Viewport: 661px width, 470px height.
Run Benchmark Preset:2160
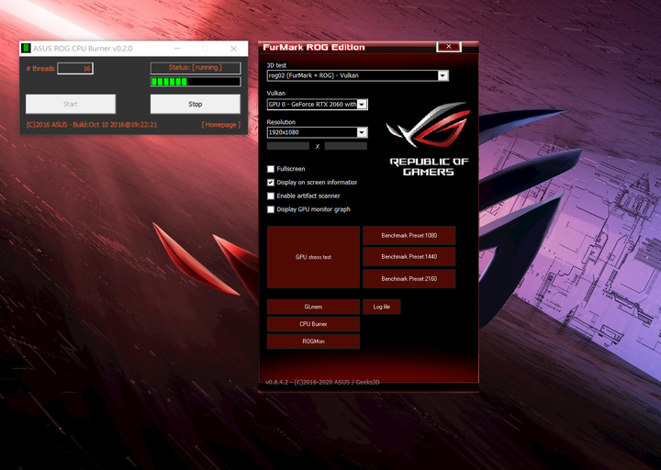(x=409, y=279)
